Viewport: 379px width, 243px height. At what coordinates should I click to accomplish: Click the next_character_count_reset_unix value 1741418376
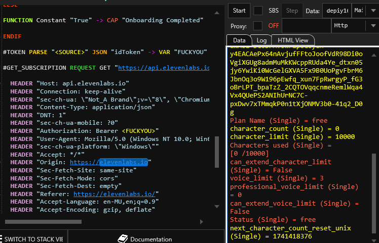click(292, 236)
